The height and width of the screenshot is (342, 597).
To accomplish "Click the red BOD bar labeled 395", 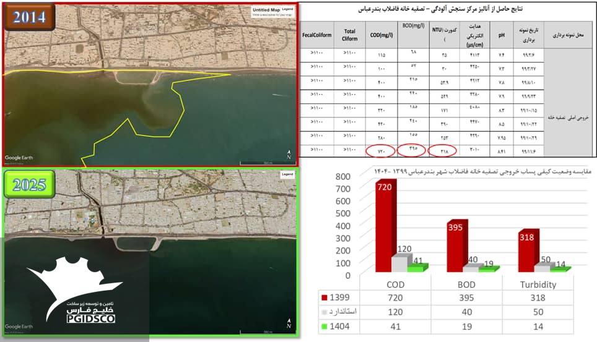I will (456, 247).
